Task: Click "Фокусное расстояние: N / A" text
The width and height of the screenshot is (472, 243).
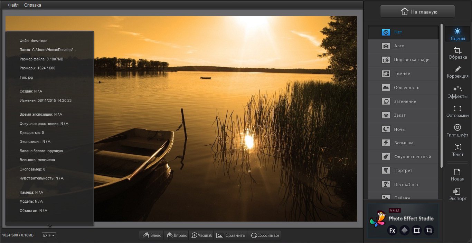Action: click(44, 124)
